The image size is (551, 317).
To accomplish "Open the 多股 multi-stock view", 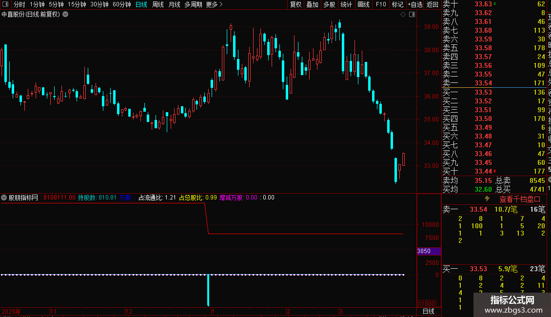I will (329, 4).
